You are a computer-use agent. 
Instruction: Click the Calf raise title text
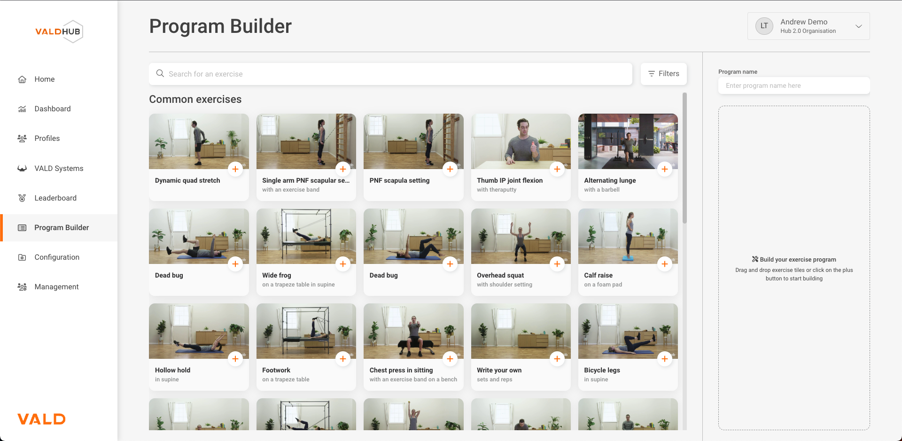598,276
